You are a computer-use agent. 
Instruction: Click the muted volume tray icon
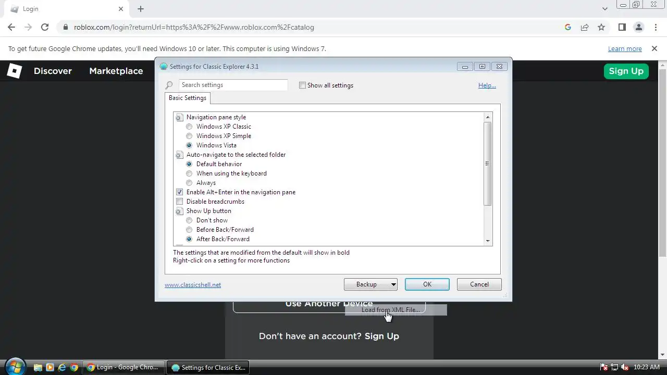[625, 367]
